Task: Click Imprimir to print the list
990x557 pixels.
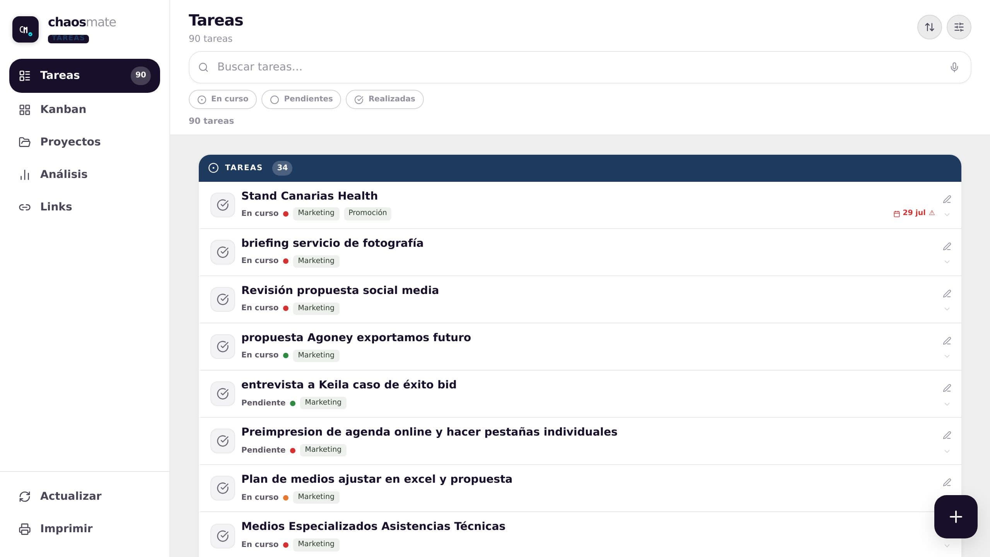Action: coord(85,529)
